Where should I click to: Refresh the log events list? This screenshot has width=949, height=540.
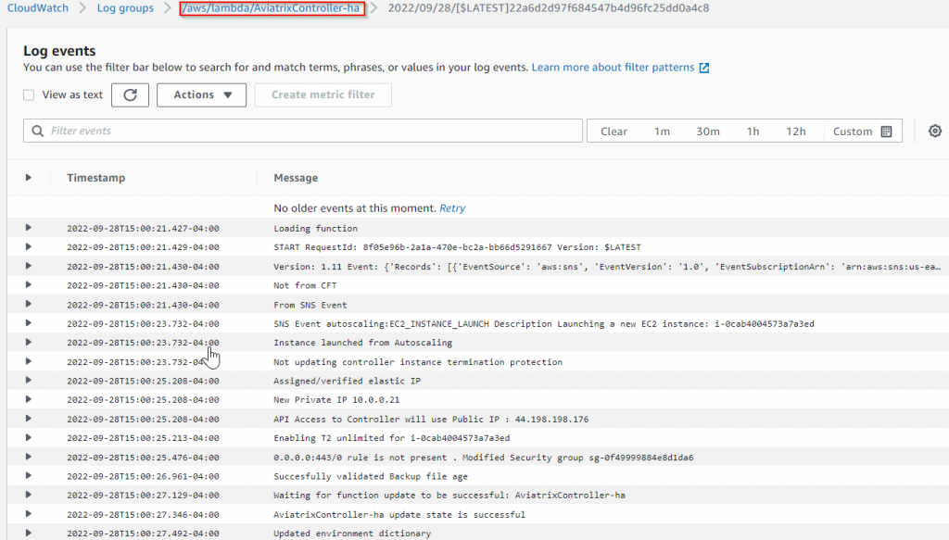click(130, 94)
